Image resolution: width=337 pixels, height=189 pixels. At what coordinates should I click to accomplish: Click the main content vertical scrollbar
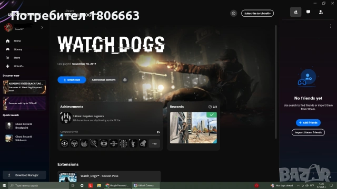[276, 82]
